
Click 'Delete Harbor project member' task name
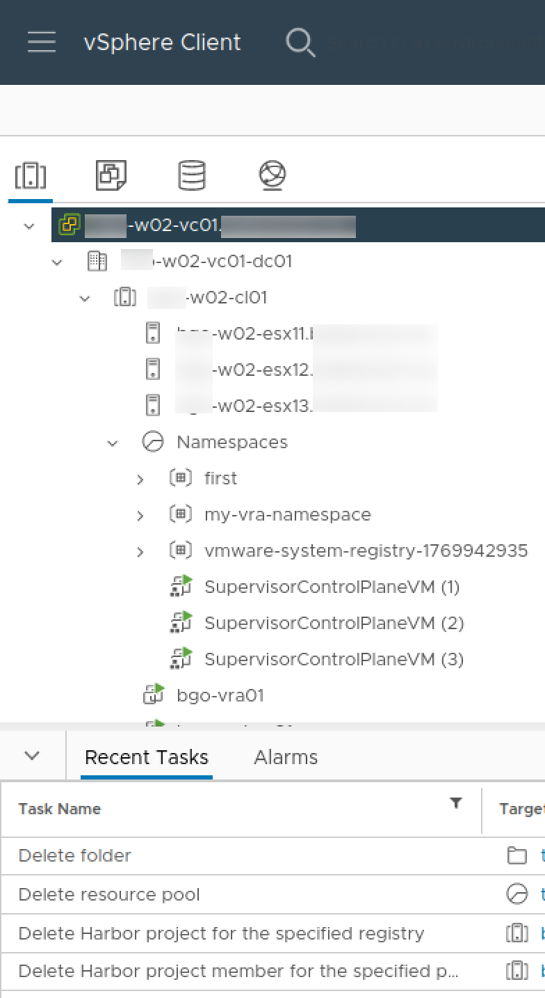[238, 971]
